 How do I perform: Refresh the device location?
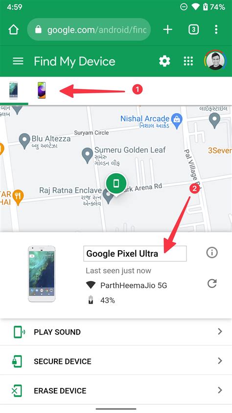[x=212, y=284]
